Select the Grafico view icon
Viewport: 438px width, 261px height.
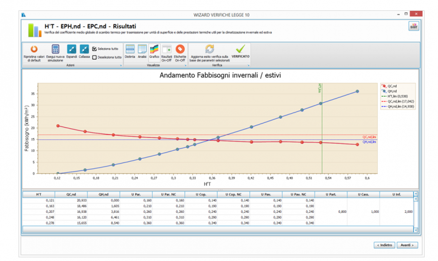pos(155,49)
